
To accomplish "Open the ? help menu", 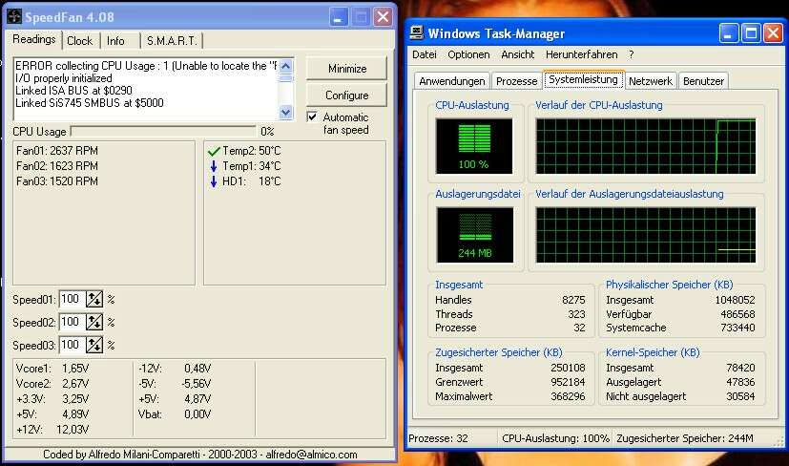I will coord(631,54).
